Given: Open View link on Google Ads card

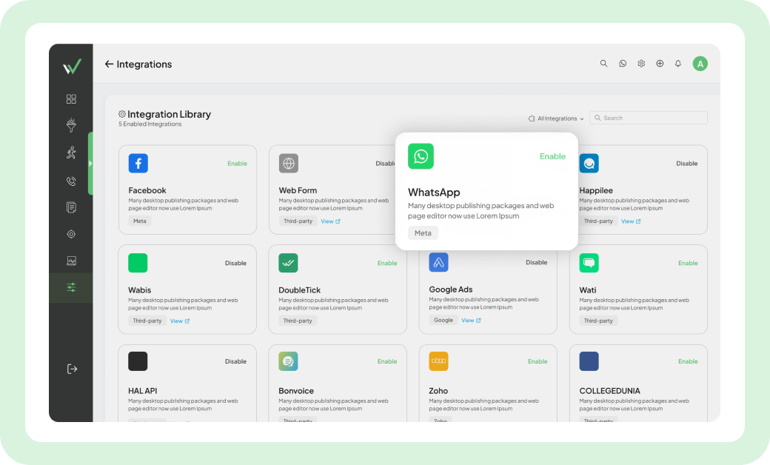Looking at the screenshot, I should coord(471,320).
